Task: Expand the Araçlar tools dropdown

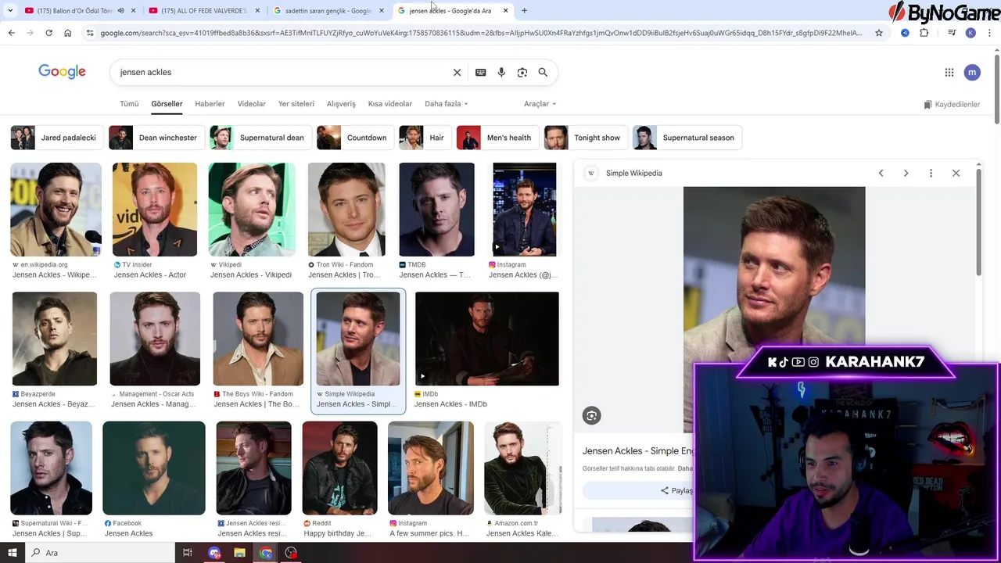Action: 540,104
